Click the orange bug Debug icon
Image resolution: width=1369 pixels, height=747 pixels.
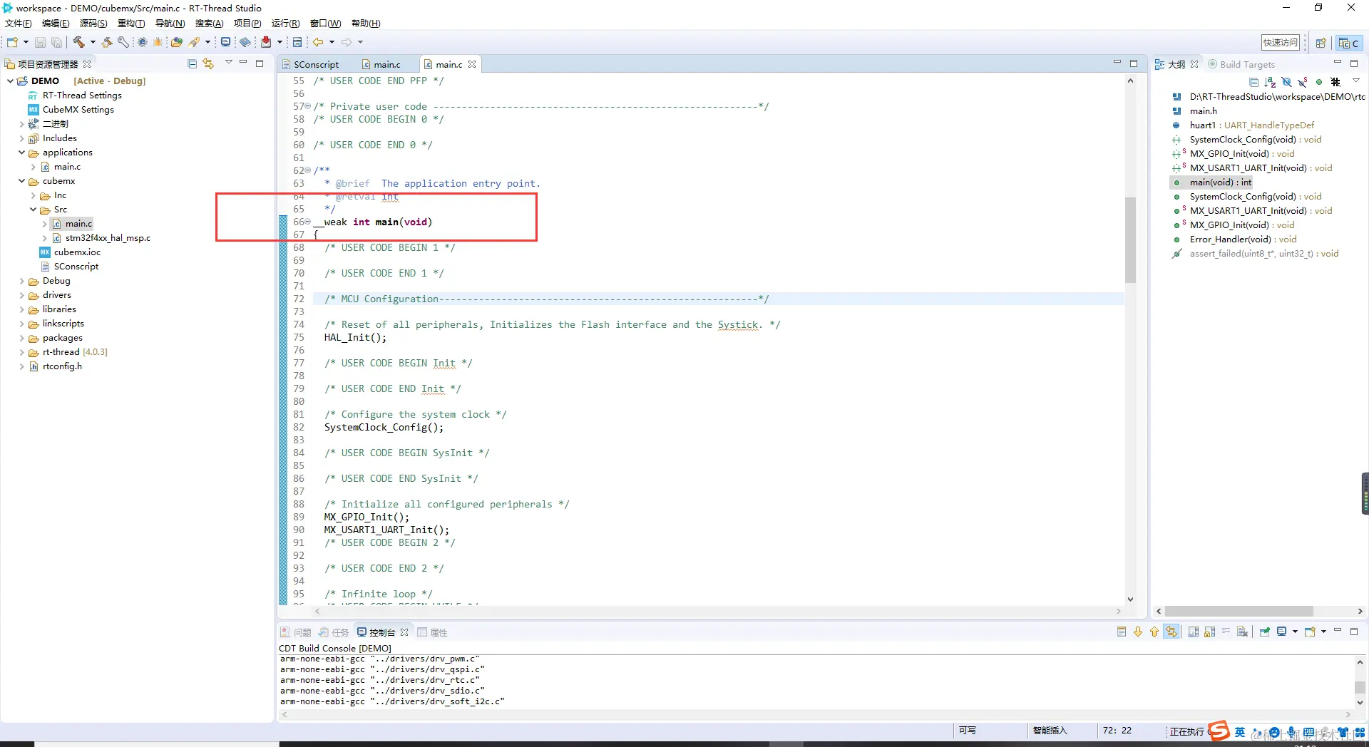(x=158, y=43)
